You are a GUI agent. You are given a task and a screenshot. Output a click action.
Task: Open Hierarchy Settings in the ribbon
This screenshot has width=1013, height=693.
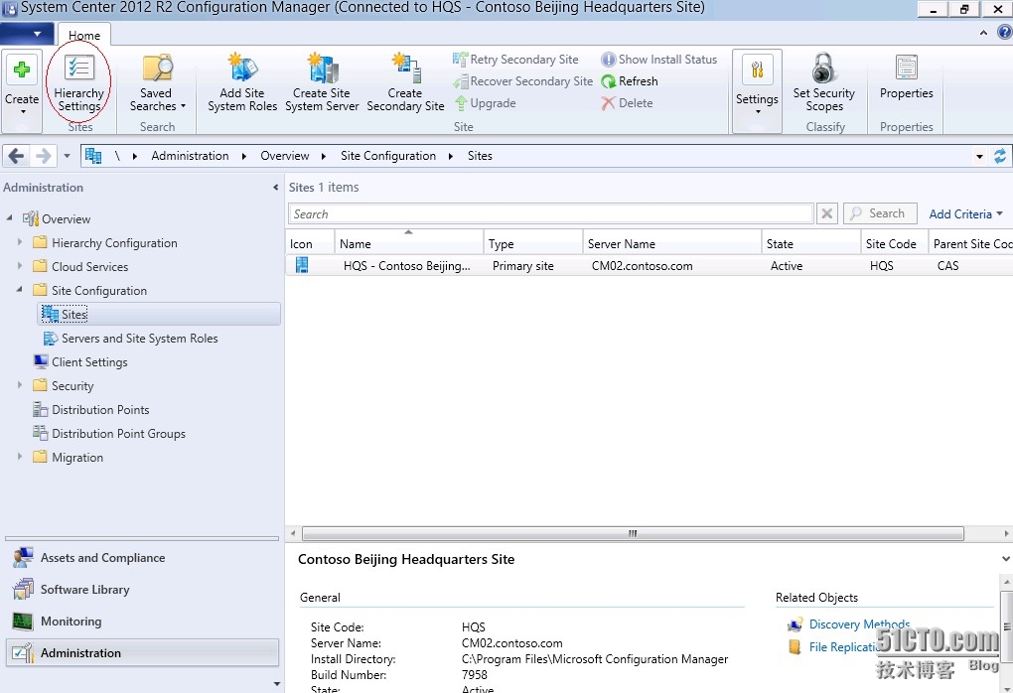78,83
